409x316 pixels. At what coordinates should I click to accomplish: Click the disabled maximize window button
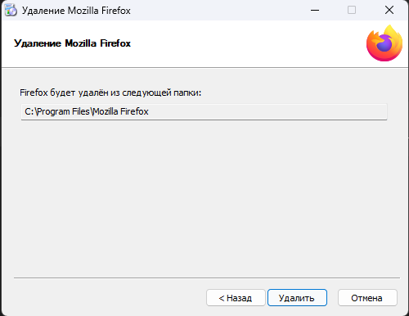click(352, 11)
